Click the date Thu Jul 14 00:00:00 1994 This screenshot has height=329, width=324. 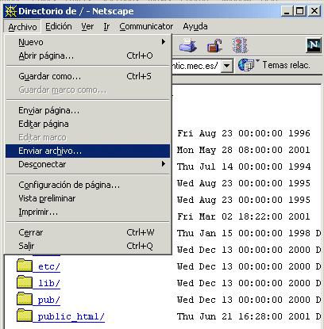point(244,166)
